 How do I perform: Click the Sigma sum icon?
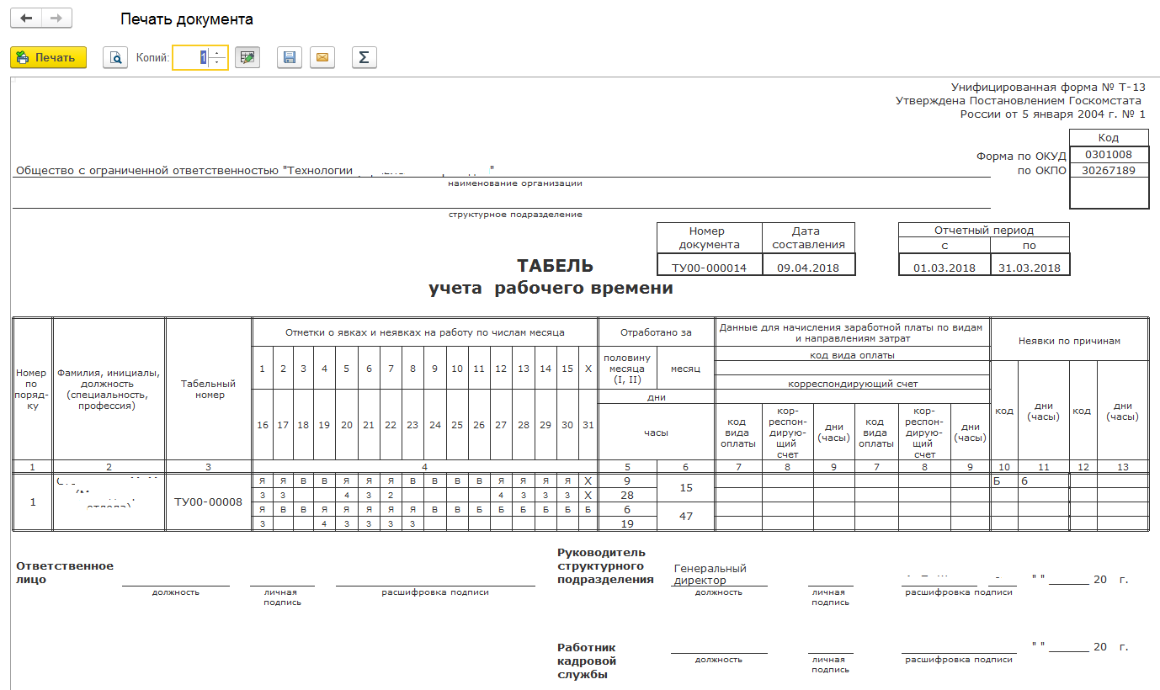pyautogui.click(x=364, y=57)
